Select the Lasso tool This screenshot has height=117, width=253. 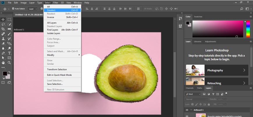(3, 24)
